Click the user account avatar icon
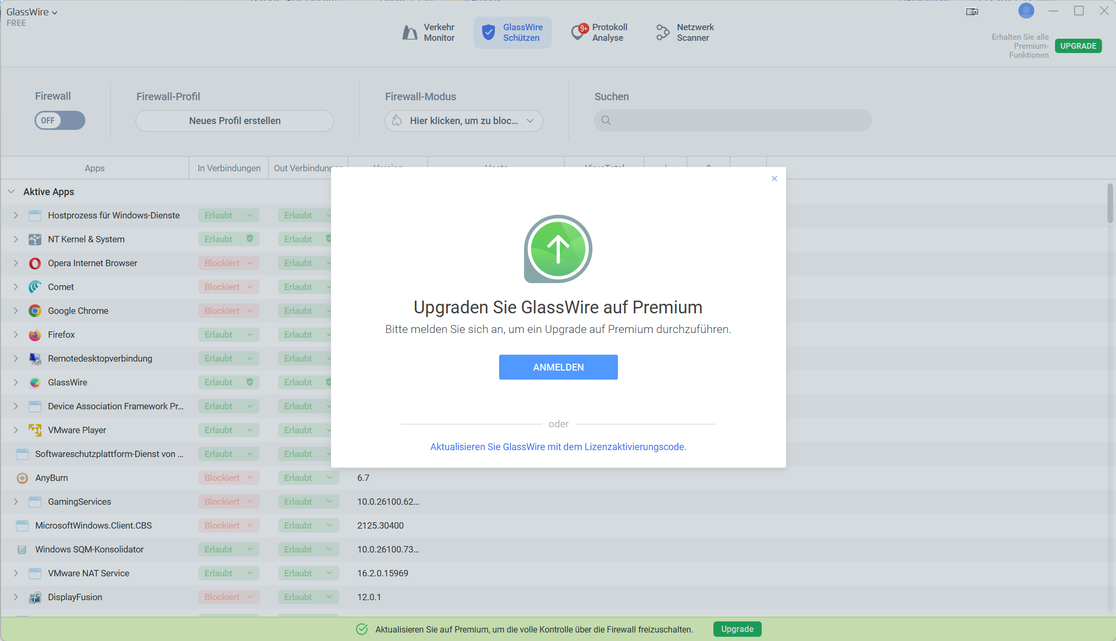Image resolution: width=1116 pixels, height=641 pixels. coord(1026,11)
